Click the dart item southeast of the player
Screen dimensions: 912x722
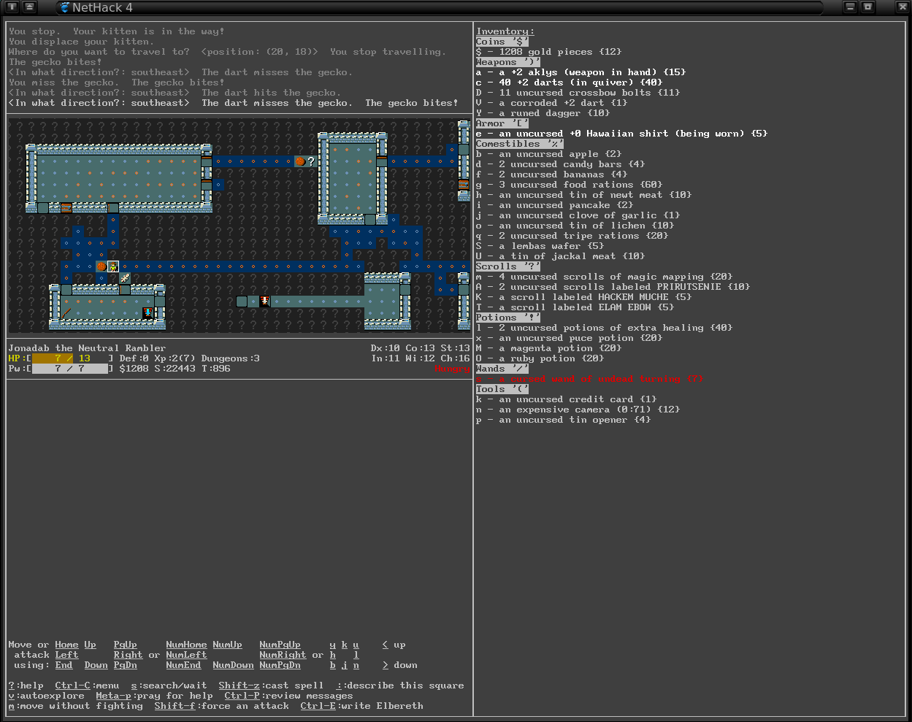(x=125, y=278)
